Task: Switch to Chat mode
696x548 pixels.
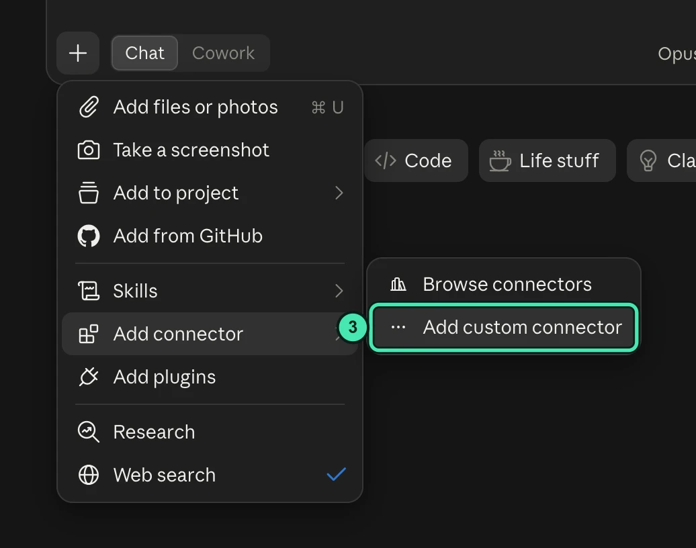Action: tap(144, 53)
